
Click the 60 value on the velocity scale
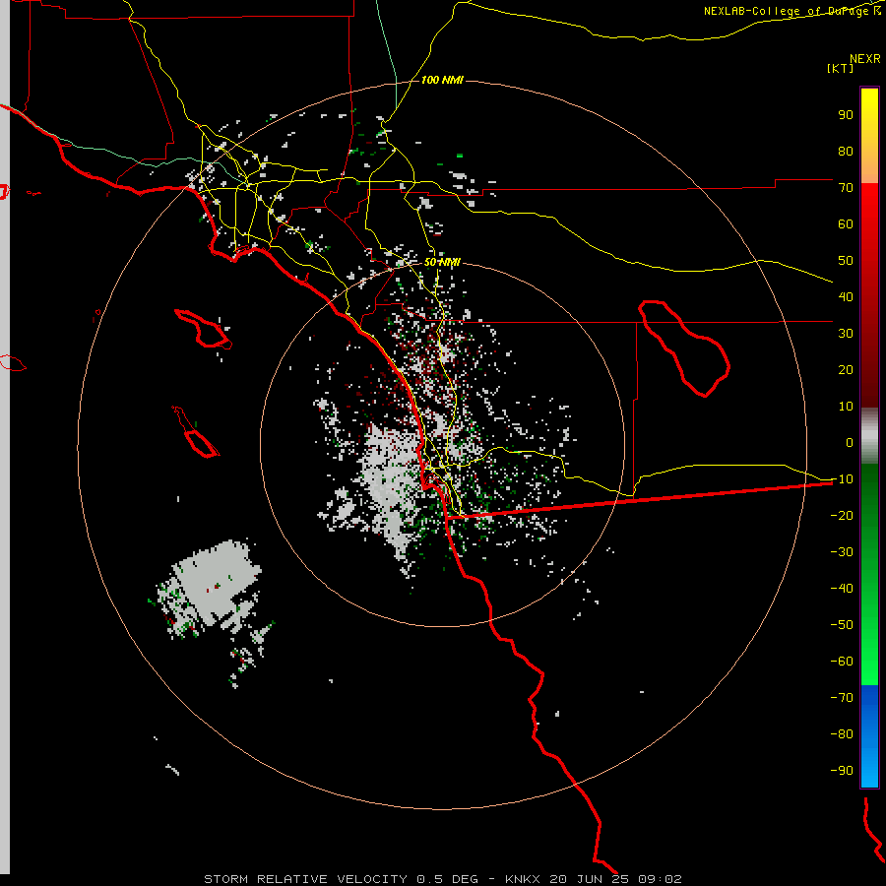pos(846,224)
